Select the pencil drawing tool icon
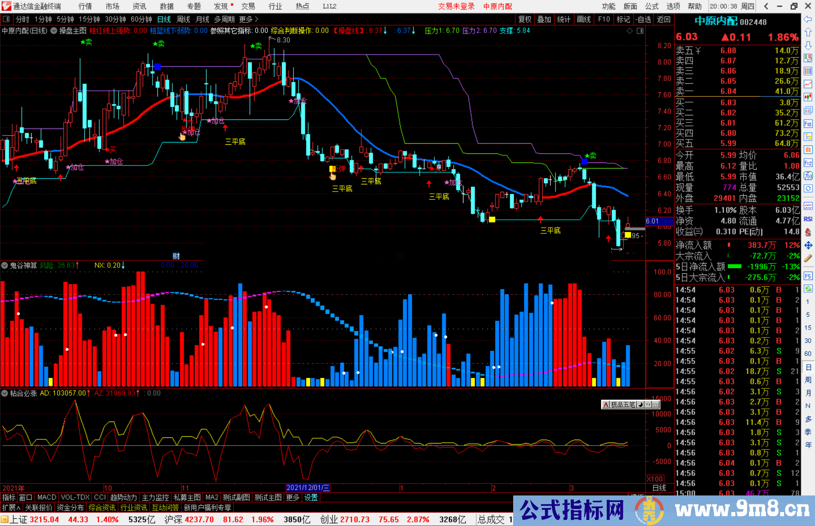 click(x=808, y=258)
